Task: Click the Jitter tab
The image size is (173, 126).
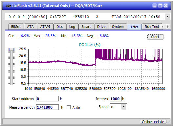Action: tap(134, 27)
